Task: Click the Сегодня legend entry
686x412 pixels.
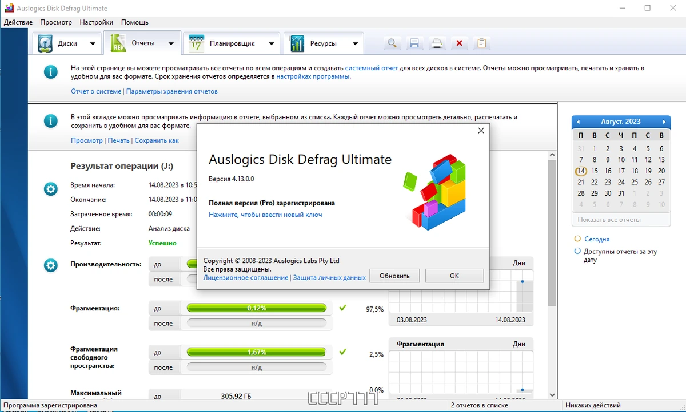Action: click(x=596, y=239)
